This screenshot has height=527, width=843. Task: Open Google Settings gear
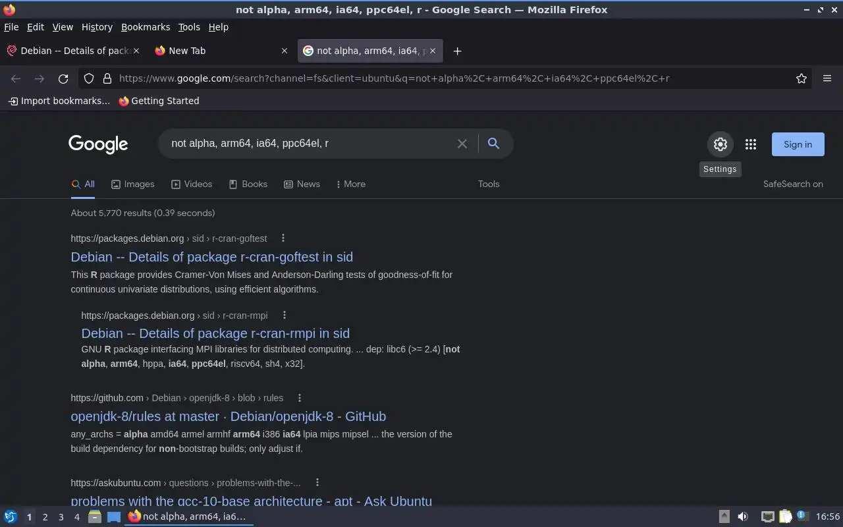721,144
